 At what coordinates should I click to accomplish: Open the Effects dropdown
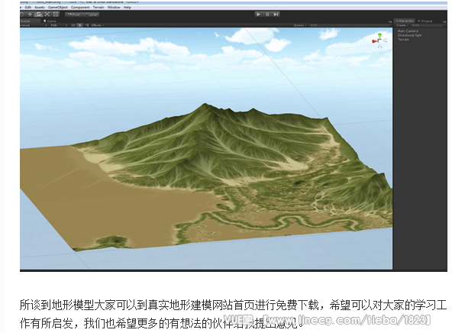tap(98, 25)
